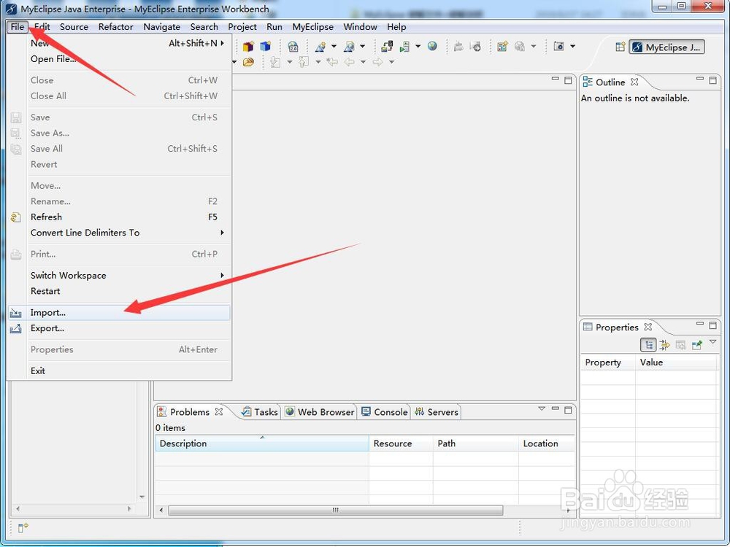730x547 pixels.
Task: Expand the New submenu arrow
Action: (x=223, y=43)
